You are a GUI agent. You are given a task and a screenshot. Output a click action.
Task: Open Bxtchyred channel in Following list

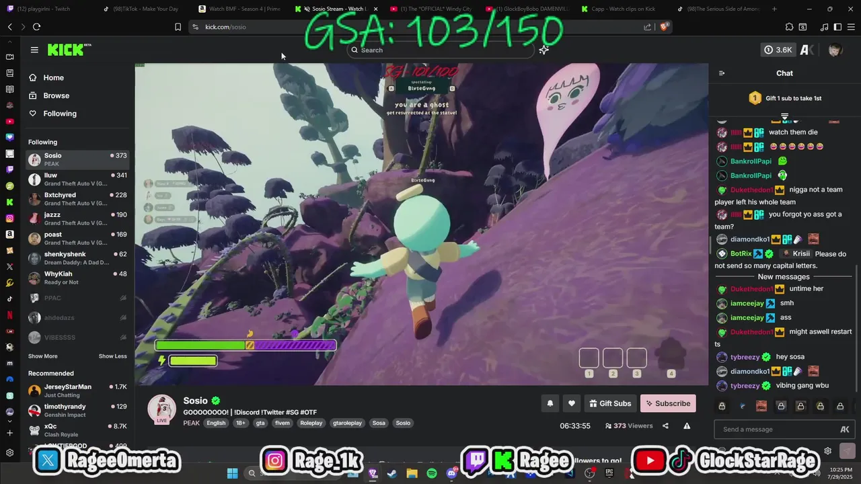[77, 199]
